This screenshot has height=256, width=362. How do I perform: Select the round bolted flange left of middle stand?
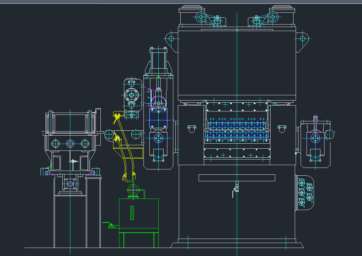tap(131, 95)
